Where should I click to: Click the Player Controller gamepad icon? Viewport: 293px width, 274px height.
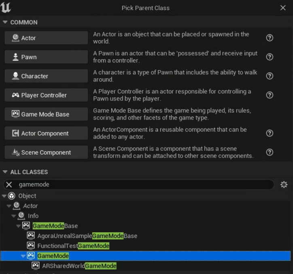pyautogui.click(x=15, y=95)
